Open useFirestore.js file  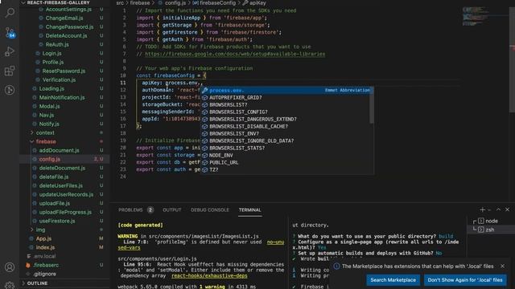pos(57,222)
